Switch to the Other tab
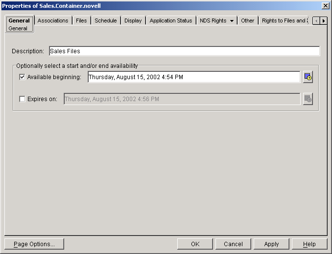The image size is (332, 254). click(x=247, y=21)
